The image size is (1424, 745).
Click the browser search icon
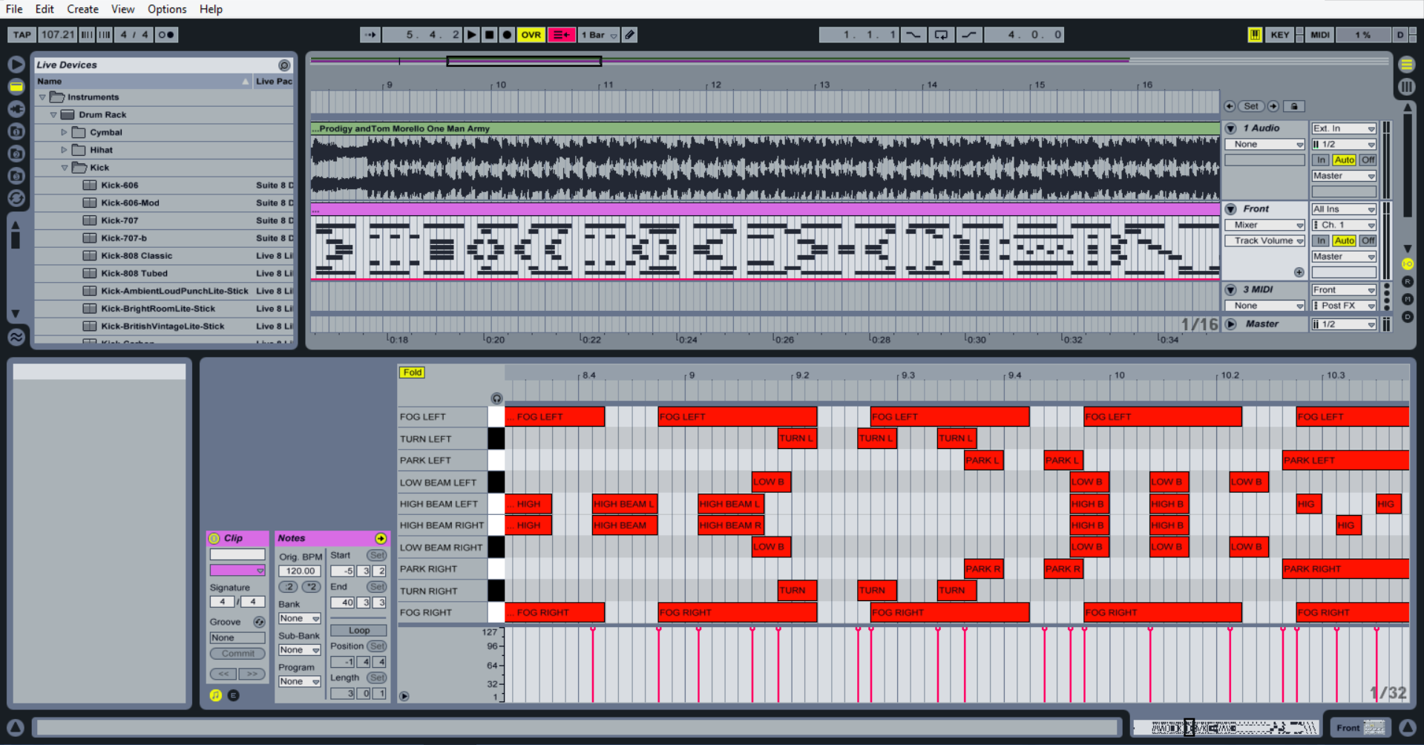284,65
